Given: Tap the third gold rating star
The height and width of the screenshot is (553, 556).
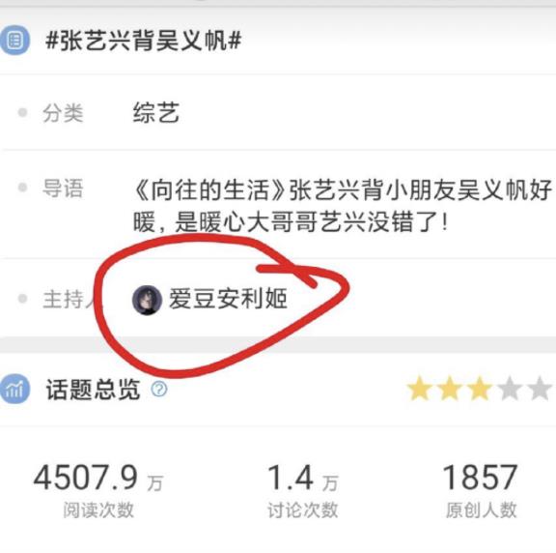Looking at the screenshot, I should pyautogui.click(x=480, y=389).
